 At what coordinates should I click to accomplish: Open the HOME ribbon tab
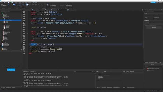(x=16, y=2)
